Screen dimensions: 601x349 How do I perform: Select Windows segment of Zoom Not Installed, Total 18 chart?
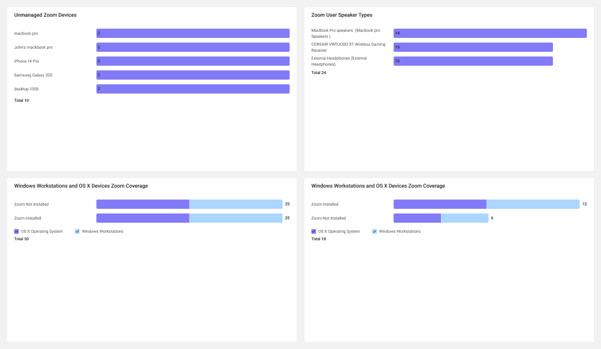point(465,218)
